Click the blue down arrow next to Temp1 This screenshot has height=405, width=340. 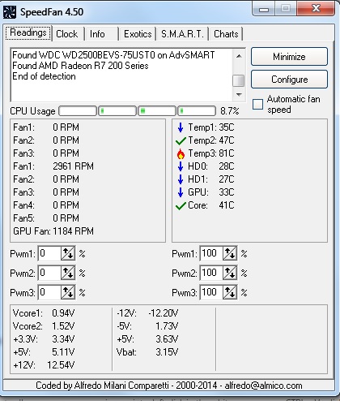click(x=181, y=127)
